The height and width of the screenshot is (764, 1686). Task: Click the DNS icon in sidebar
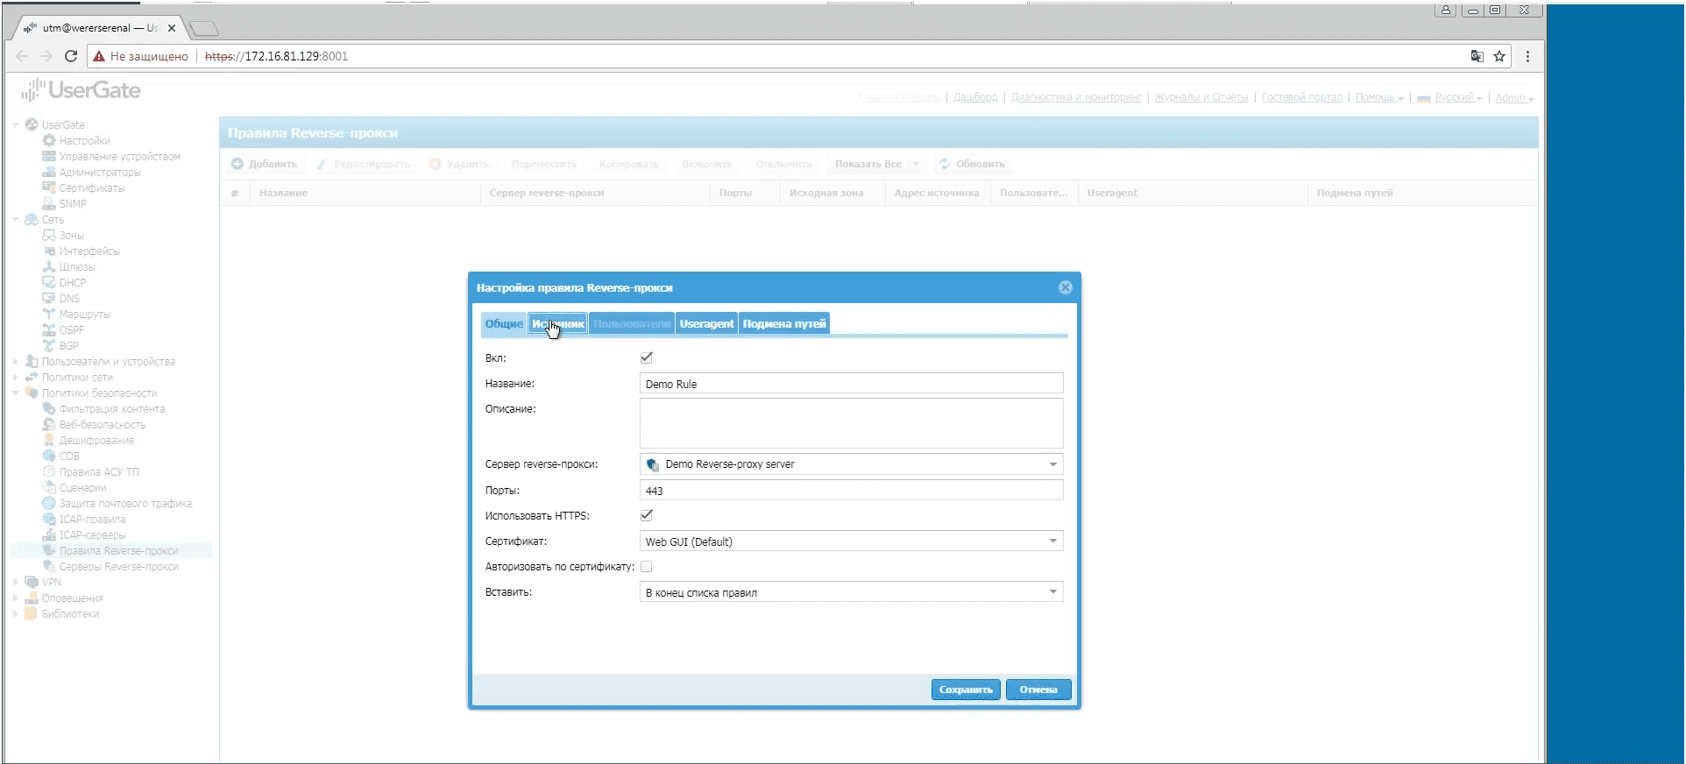[49, 298]
